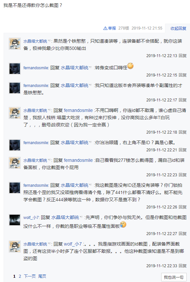Reply to the 22:33 comment
This screenshot has width=190, height=282.
tap(183, 266)
